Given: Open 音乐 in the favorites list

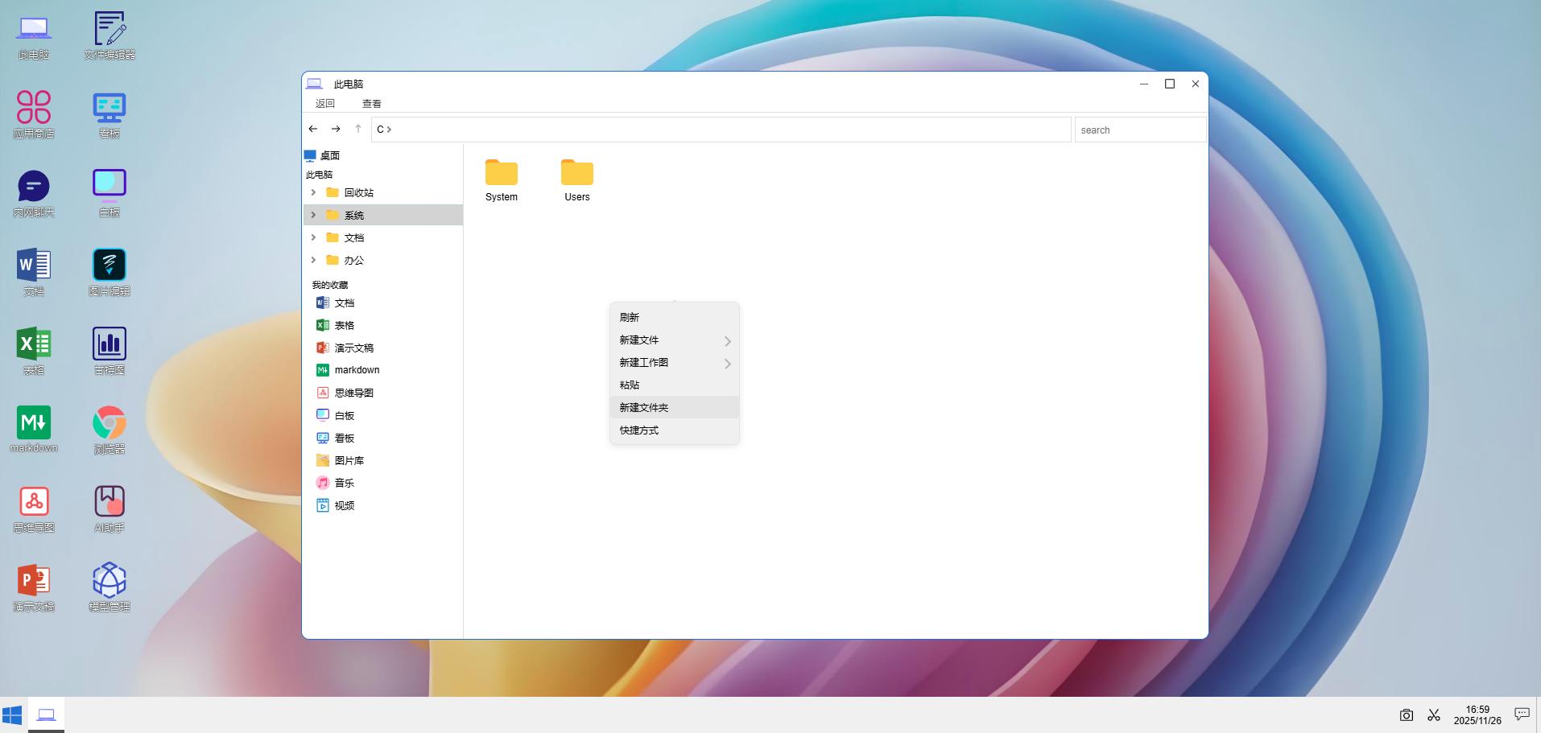Looking at the screenshot, I should click(x=335, y=483).
